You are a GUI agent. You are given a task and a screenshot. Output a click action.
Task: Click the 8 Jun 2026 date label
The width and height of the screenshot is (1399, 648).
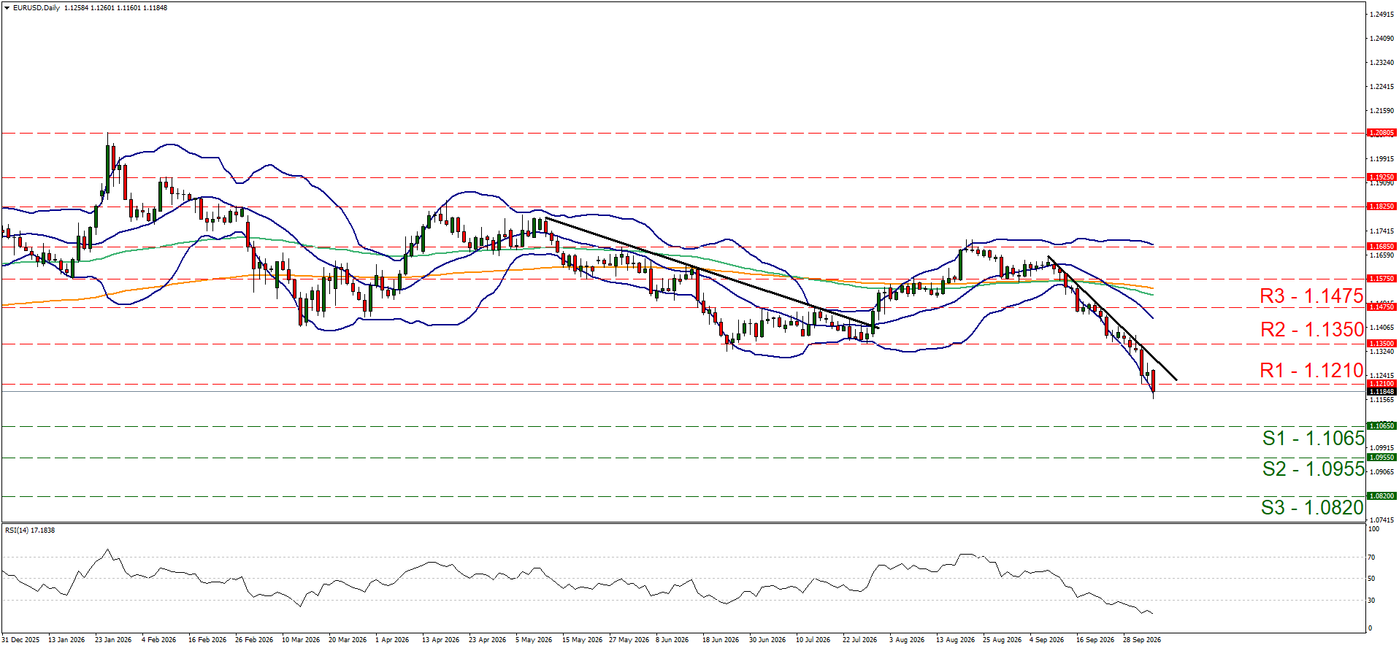[x=672, y=640]
